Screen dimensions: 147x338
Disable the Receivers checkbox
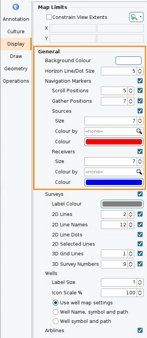coord(140,151)
